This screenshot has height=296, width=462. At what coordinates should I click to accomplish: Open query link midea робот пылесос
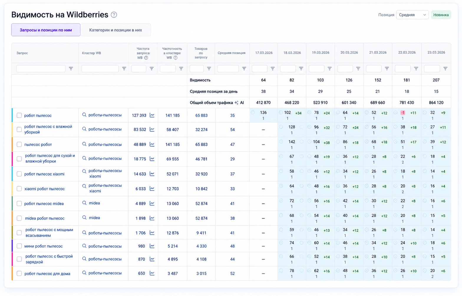[44, 218]
